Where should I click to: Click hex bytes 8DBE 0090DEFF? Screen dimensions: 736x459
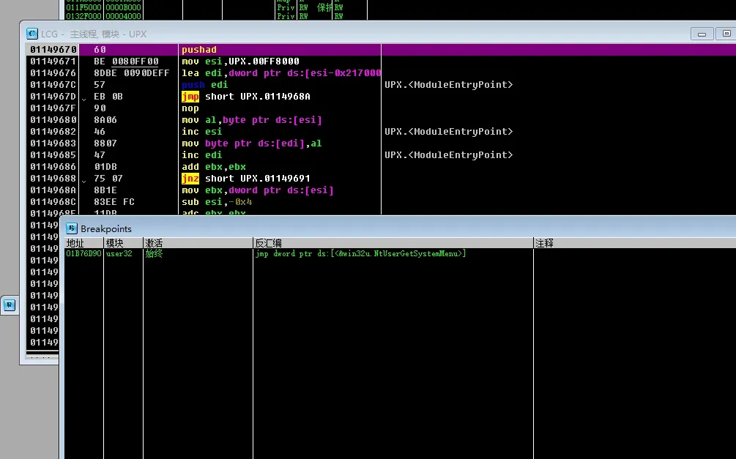click(x=131, y=72)
